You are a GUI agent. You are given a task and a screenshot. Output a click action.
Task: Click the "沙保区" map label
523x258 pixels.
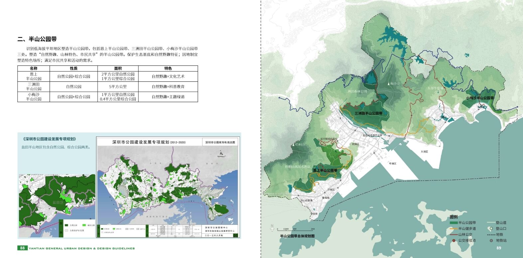point(331,189)
